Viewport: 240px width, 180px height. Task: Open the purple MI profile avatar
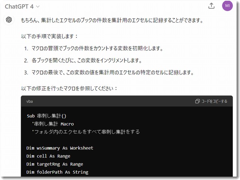[227, 6]
